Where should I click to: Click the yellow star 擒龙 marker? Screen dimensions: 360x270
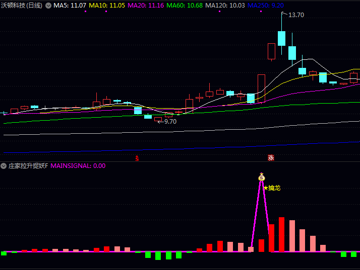[x=271, y=188]
